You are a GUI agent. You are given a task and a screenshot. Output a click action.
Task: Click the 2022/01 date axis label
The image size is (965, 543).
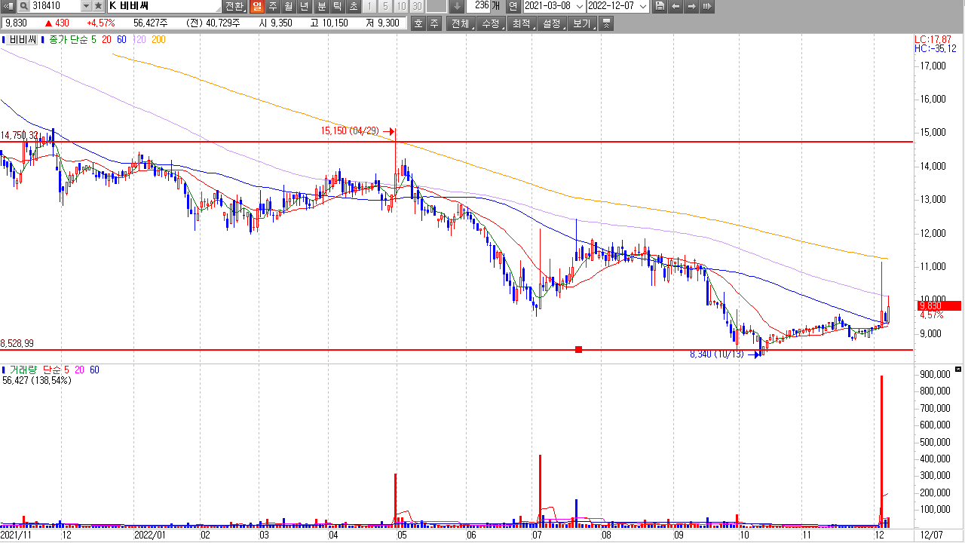click(149, 535)
